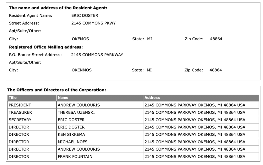Click director name FRANK FOUNTAIN

[75, 157]
